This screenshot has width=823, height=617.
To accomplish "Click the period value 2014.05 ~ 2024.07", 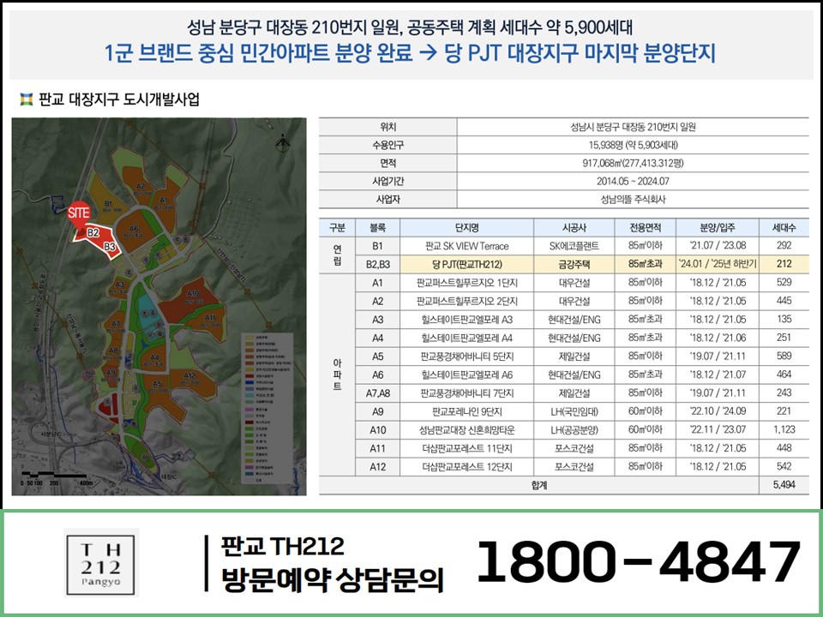I will [633, 182].
